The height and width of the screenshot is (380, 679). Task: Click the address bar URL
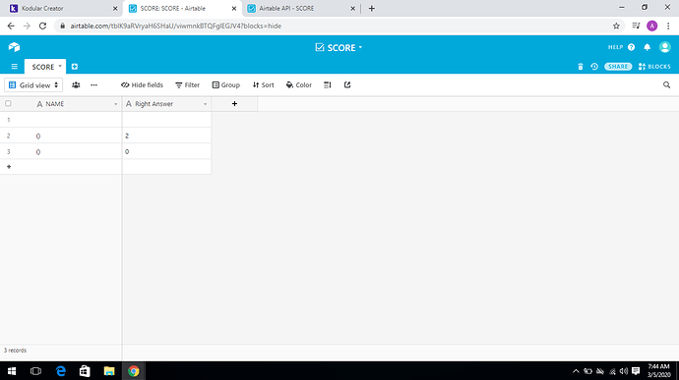(x=176, y=26)
